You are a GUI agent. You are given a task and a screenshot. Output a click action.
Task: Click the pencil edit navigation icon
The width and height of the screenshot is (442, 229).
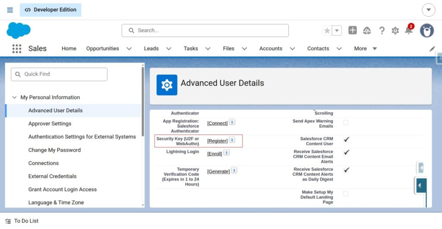pos(432,49)
